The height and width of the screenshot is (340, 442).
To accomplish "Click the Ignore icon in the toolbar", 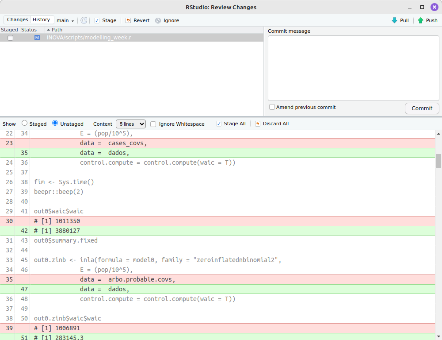I will [x=158, y=20].
